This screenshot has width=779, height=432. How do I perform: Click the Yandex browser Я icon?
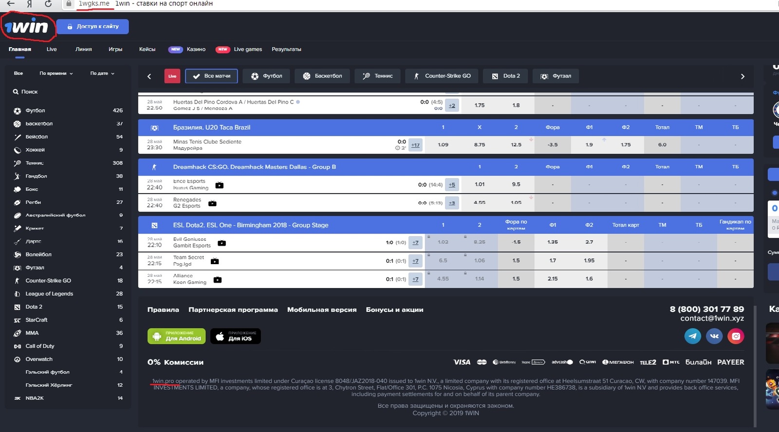click(x=30, y=4)
